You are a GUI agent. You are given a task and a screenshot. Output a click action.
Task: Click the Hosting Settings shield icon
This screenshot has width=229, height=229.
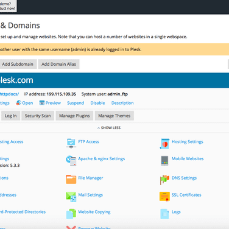pos(164,144)
